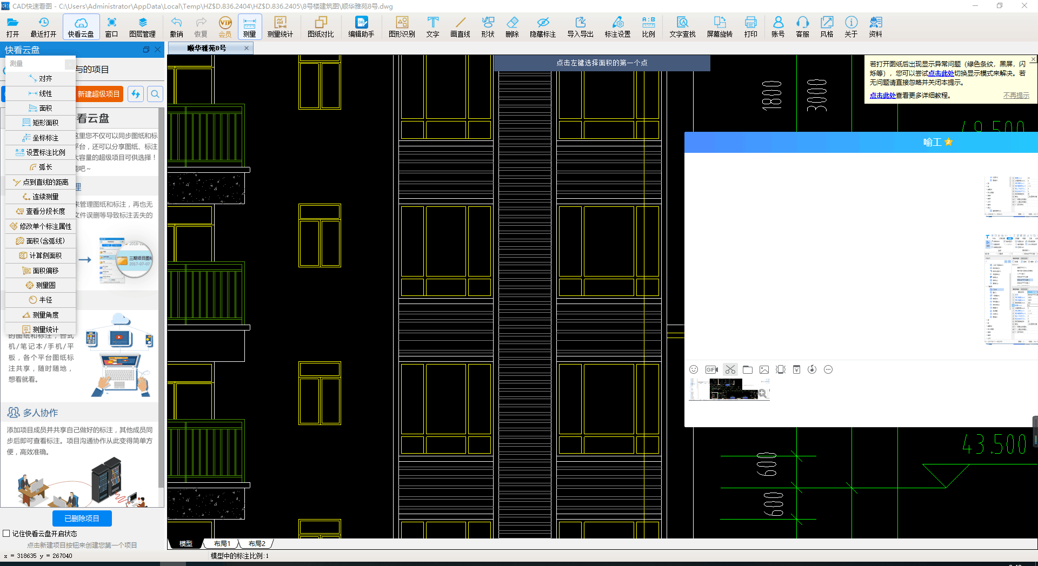Click pasted screenshot thumbnail in chat input

pos(729,389)
